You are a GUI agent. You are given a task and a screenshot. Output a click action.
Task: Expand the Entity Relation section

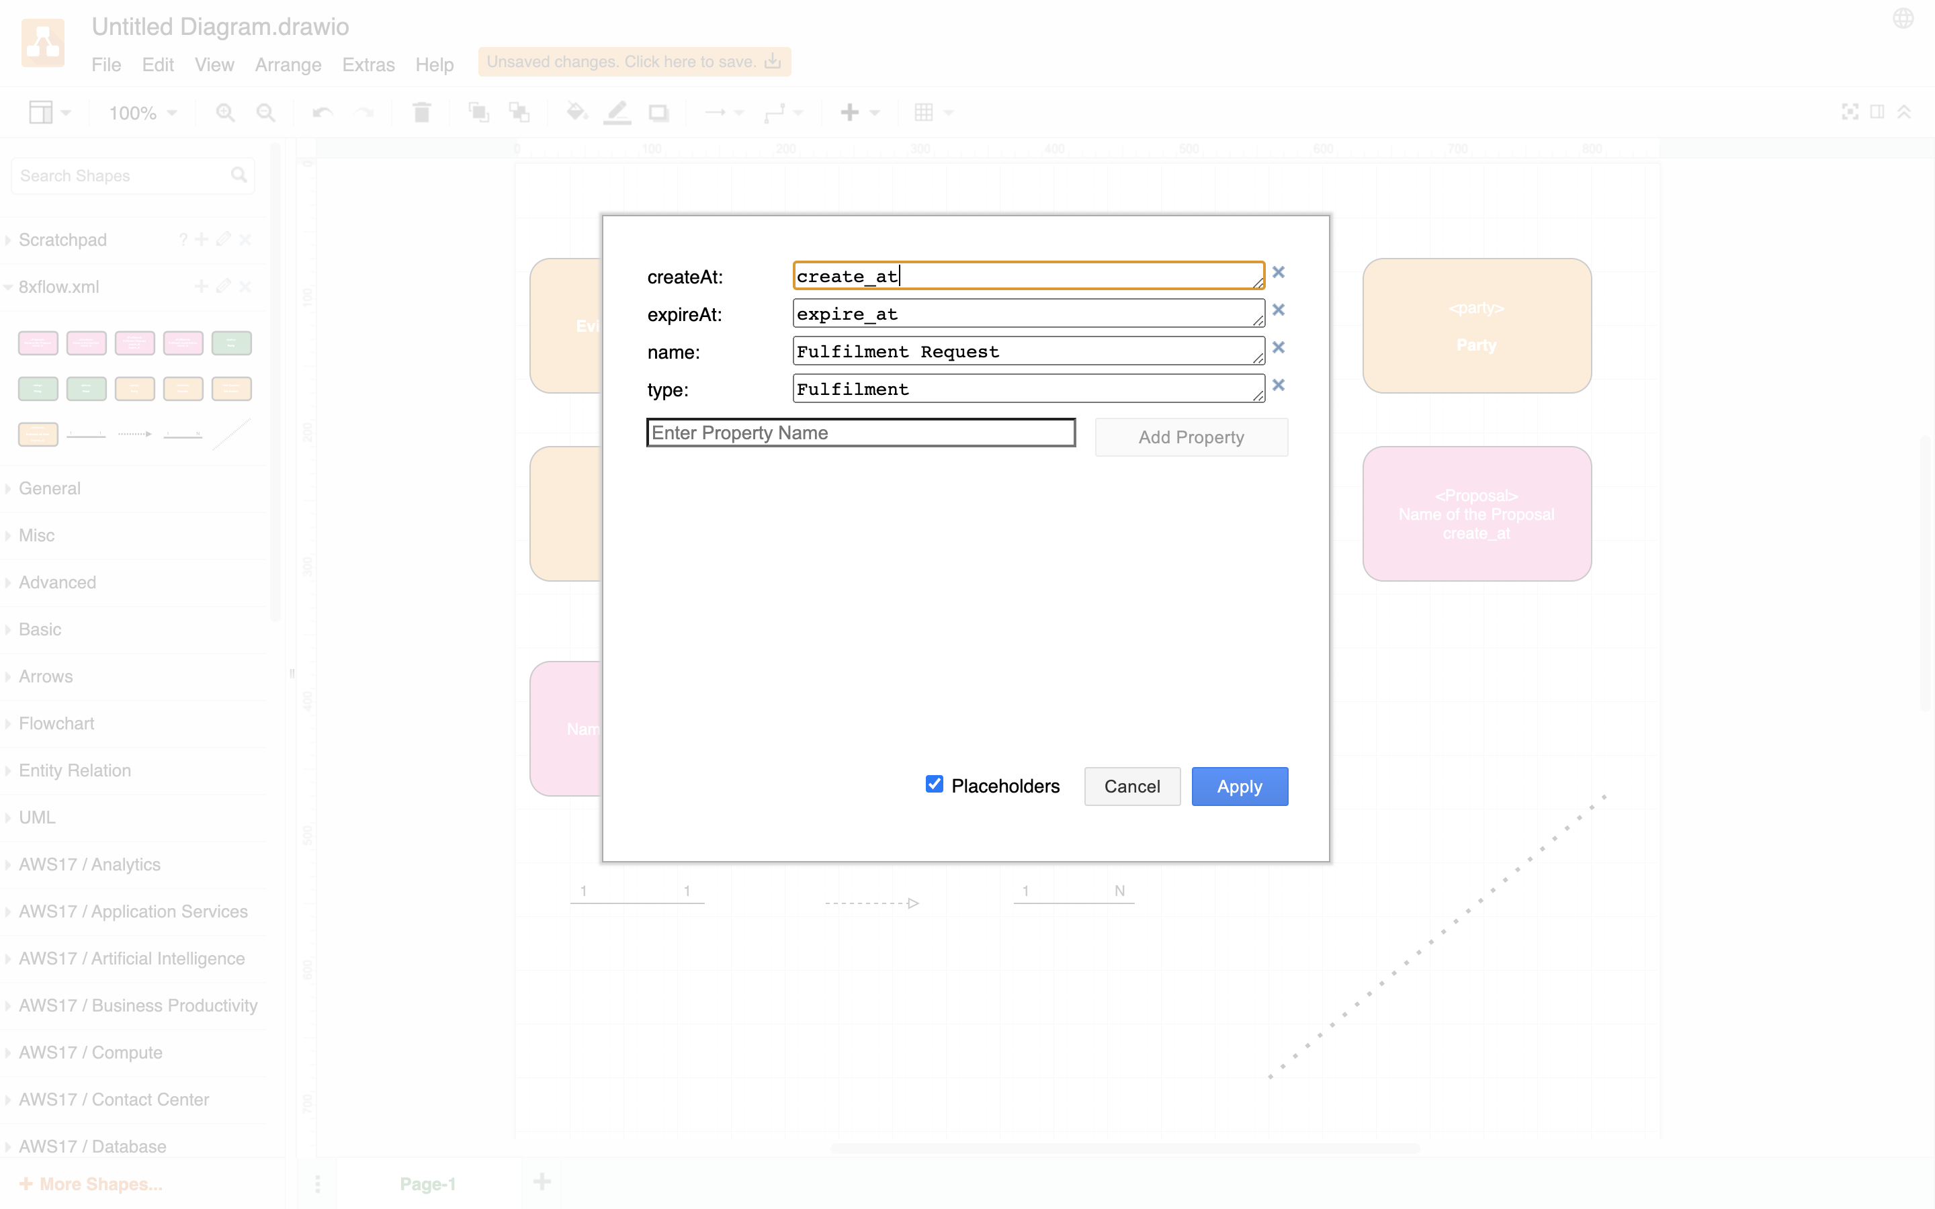(75, 770)
